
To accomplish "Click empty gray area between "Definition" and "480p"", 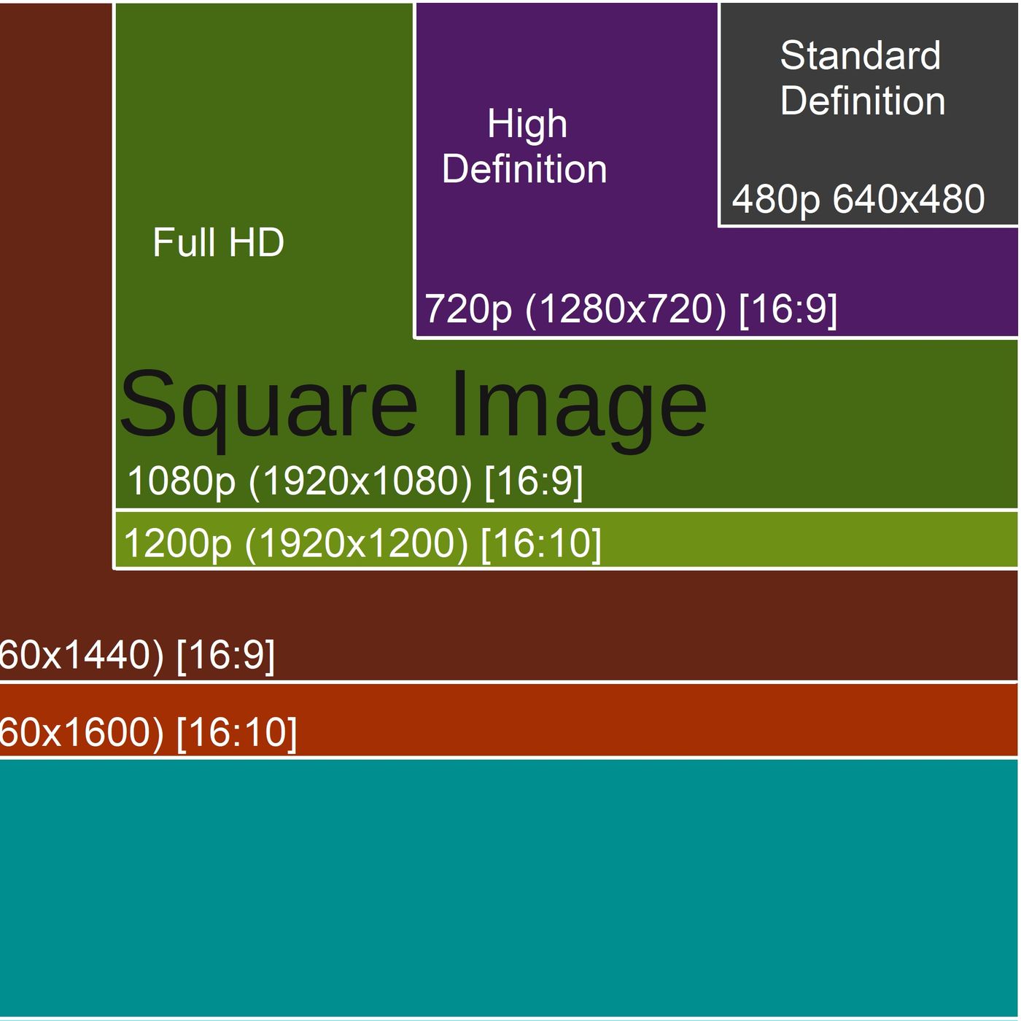I will point(868,150).
